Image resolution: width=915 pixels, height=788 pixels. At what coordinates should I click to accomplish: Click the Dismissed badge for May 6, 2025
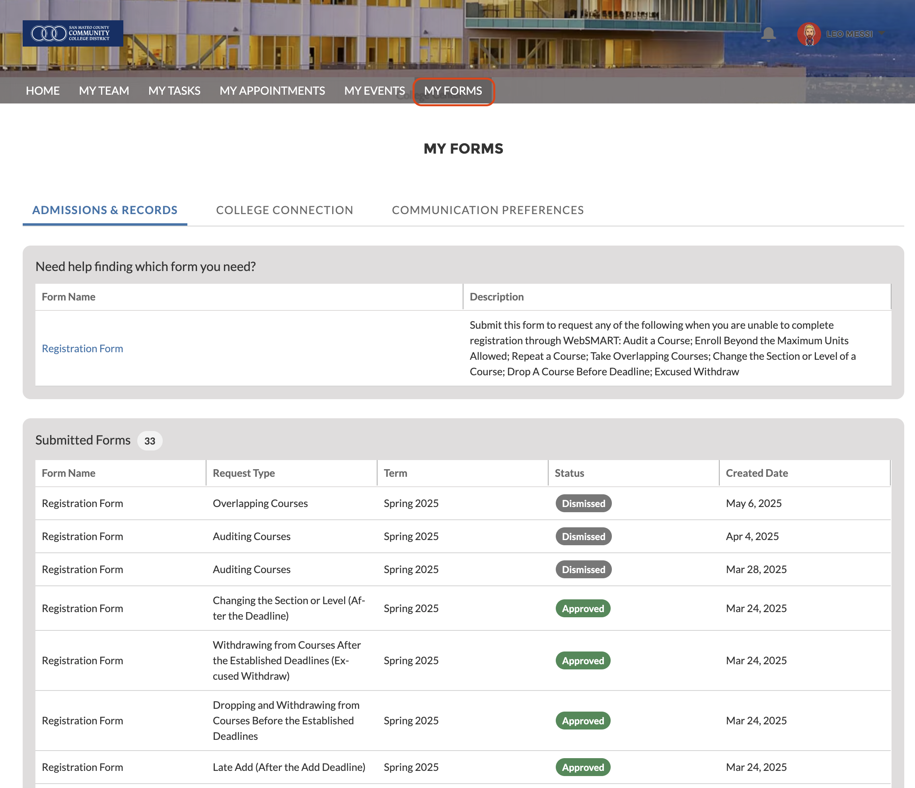(583, 503)
